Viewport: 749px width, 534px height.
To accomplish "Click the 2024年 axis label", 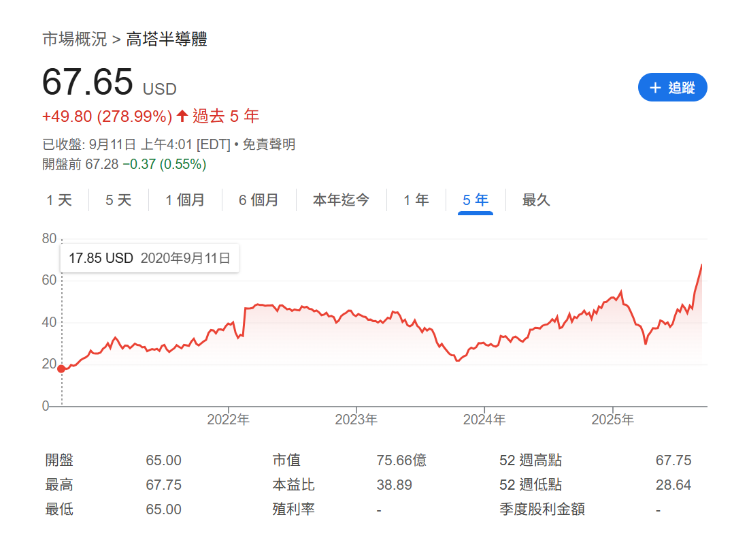I will [x=484, y=420].
